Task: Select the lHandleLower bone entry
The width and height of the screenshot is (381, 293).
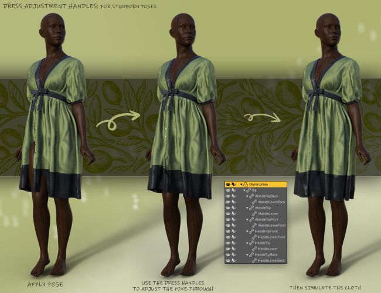Action: [x=268, y=248]
